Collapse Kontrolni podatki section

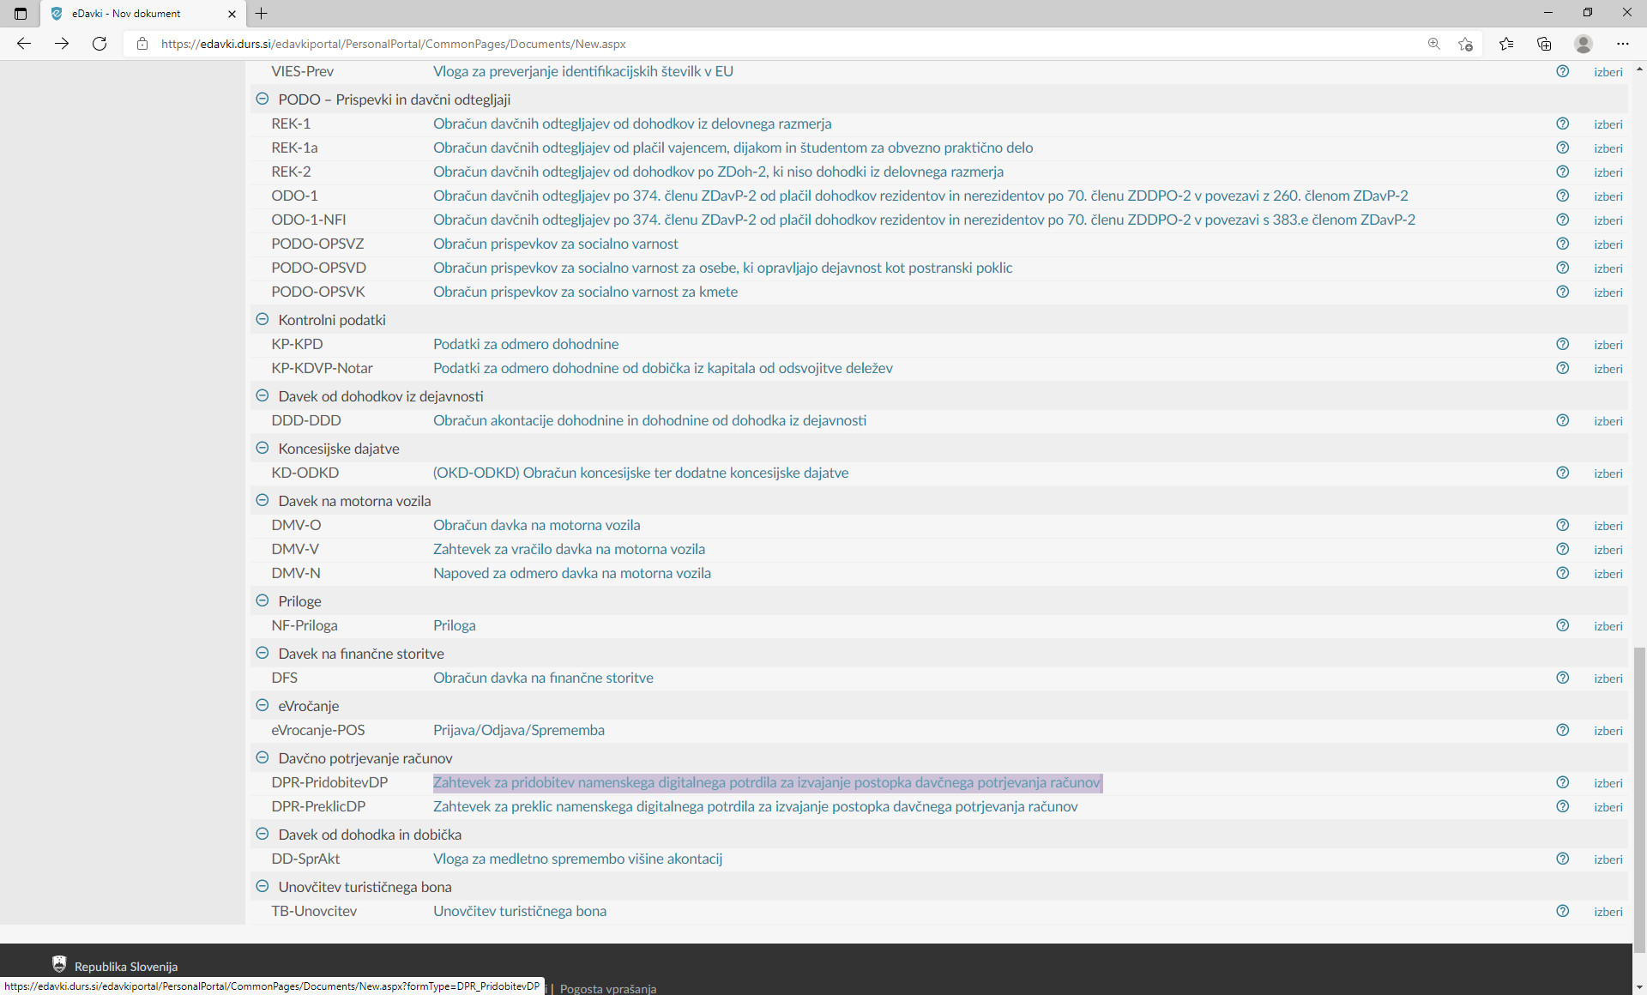pos(262,319)
